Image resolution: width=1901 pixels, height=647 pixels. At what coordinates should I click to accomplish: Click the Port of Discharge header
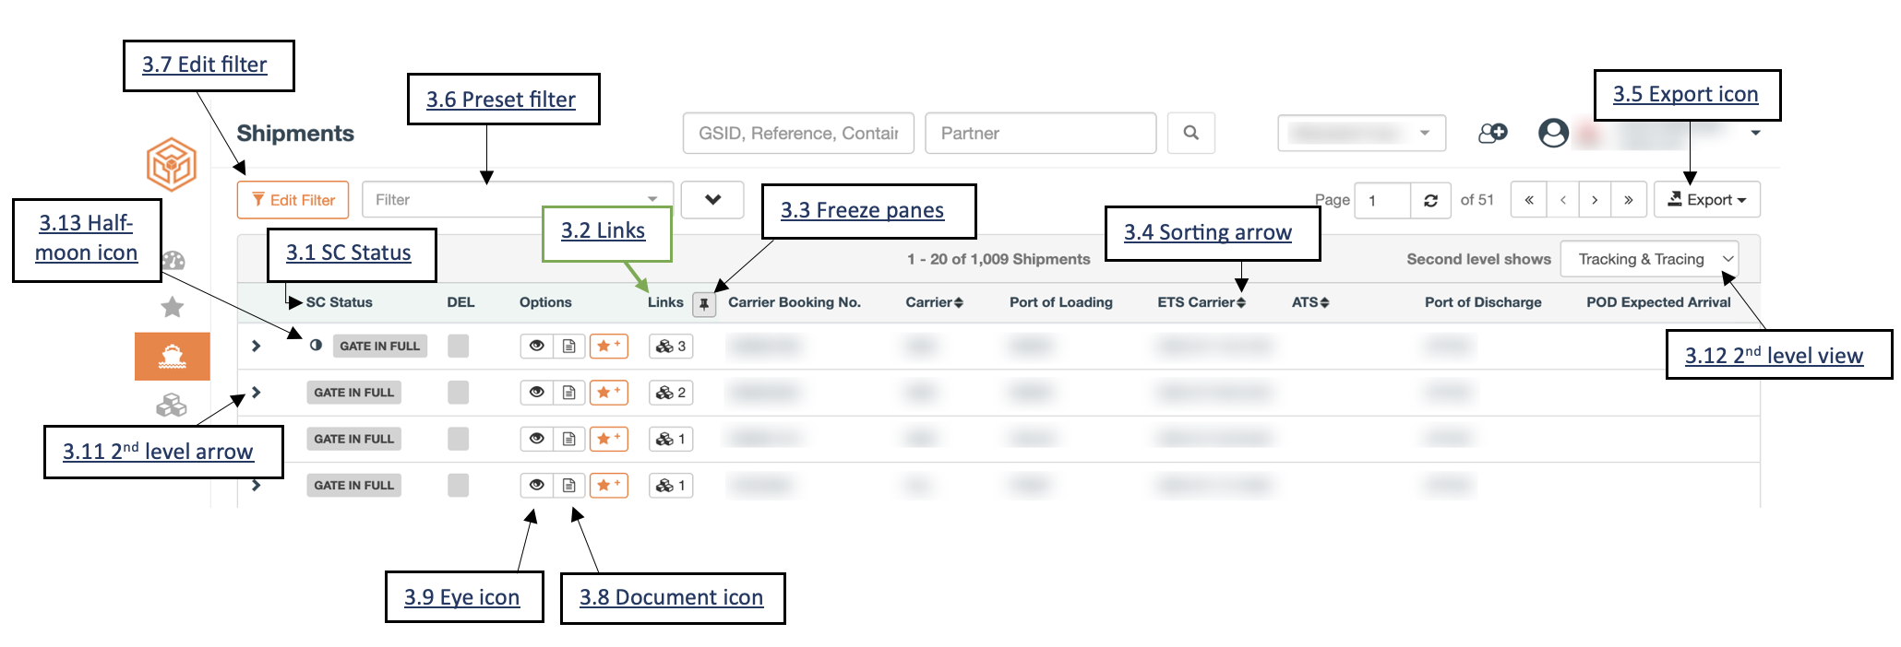click(1483, 302)
